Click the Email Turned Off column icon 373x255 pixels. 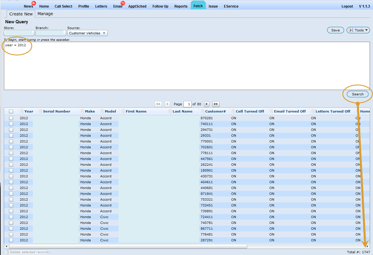pos(271,111)
